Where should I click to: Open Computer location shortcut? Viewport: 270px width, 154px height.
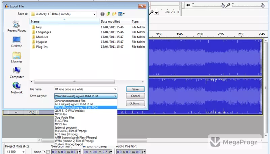pos(17,73)
